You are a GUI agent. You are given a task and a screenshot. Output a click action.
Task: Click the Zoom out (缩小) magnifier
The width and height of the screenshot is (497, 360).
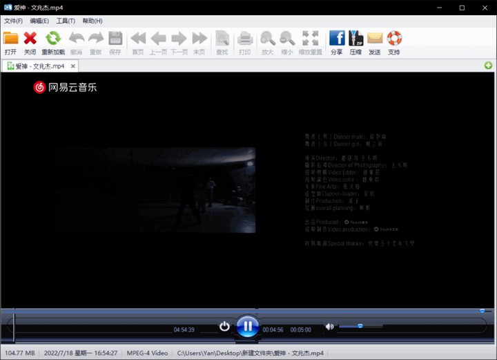(x=287, y=39)
